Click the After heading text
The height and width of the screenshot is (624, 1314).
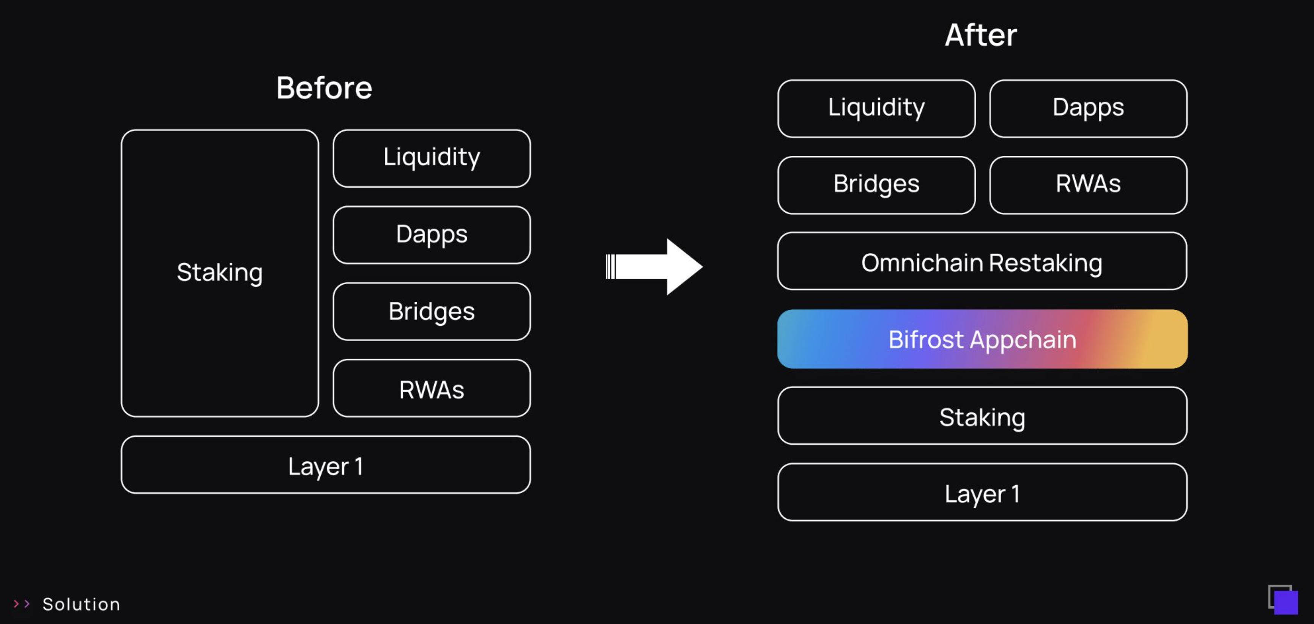click(x=980, y=35)
